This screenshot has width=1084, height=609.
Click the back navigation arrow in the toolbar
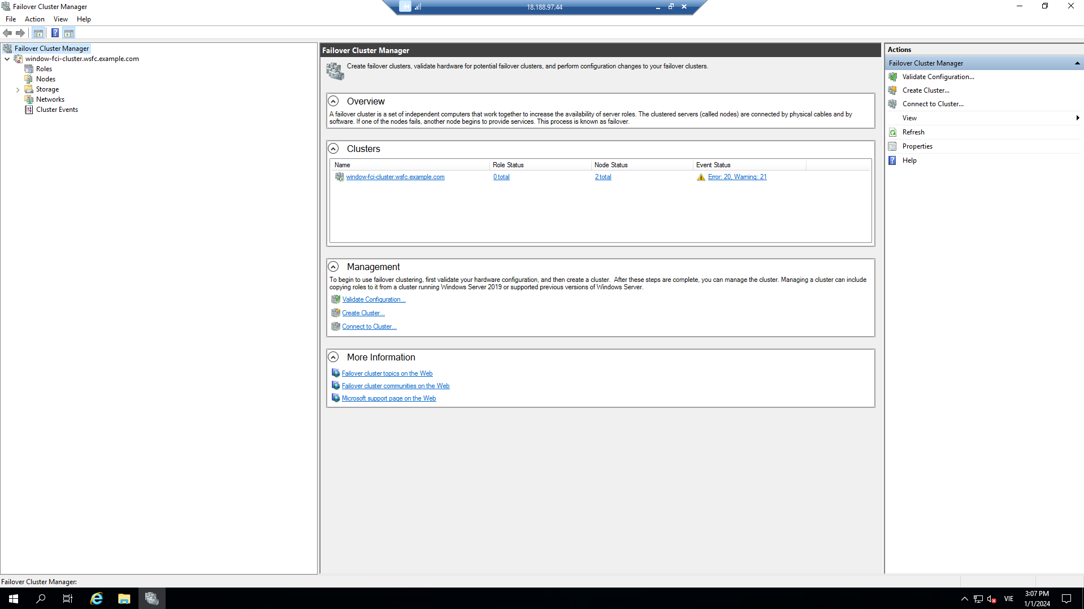point(7,33)
